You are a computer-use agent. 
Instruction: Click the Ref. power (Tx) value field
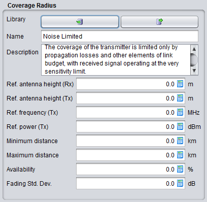130,126
